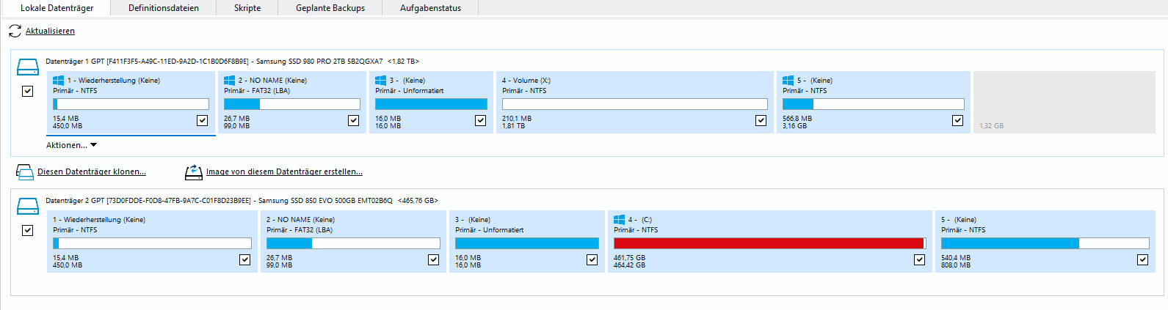
Task: Click Windows logo on disk 1 partition 3
Action: click(380, 81)
